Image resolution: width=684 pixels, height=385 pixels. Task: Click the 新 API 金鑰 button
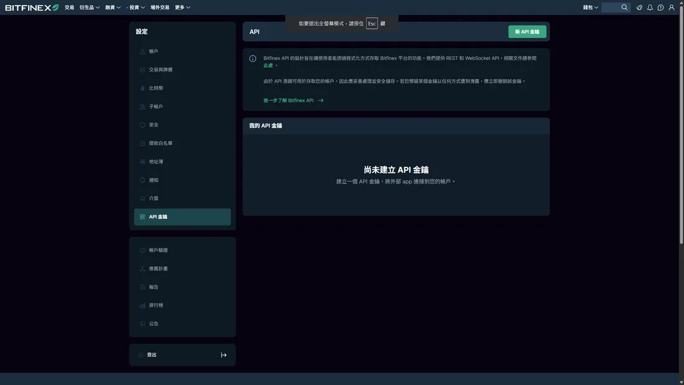click(527, 32)
